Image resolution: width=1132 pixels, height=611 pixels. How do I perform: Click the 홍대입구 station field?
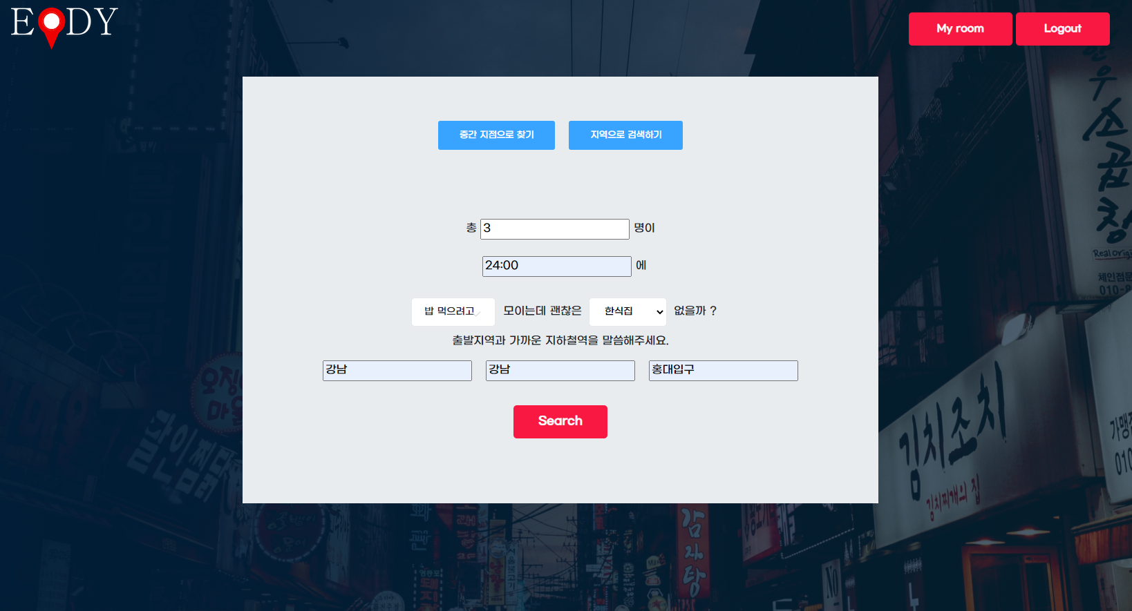click(x=723, y=371)
